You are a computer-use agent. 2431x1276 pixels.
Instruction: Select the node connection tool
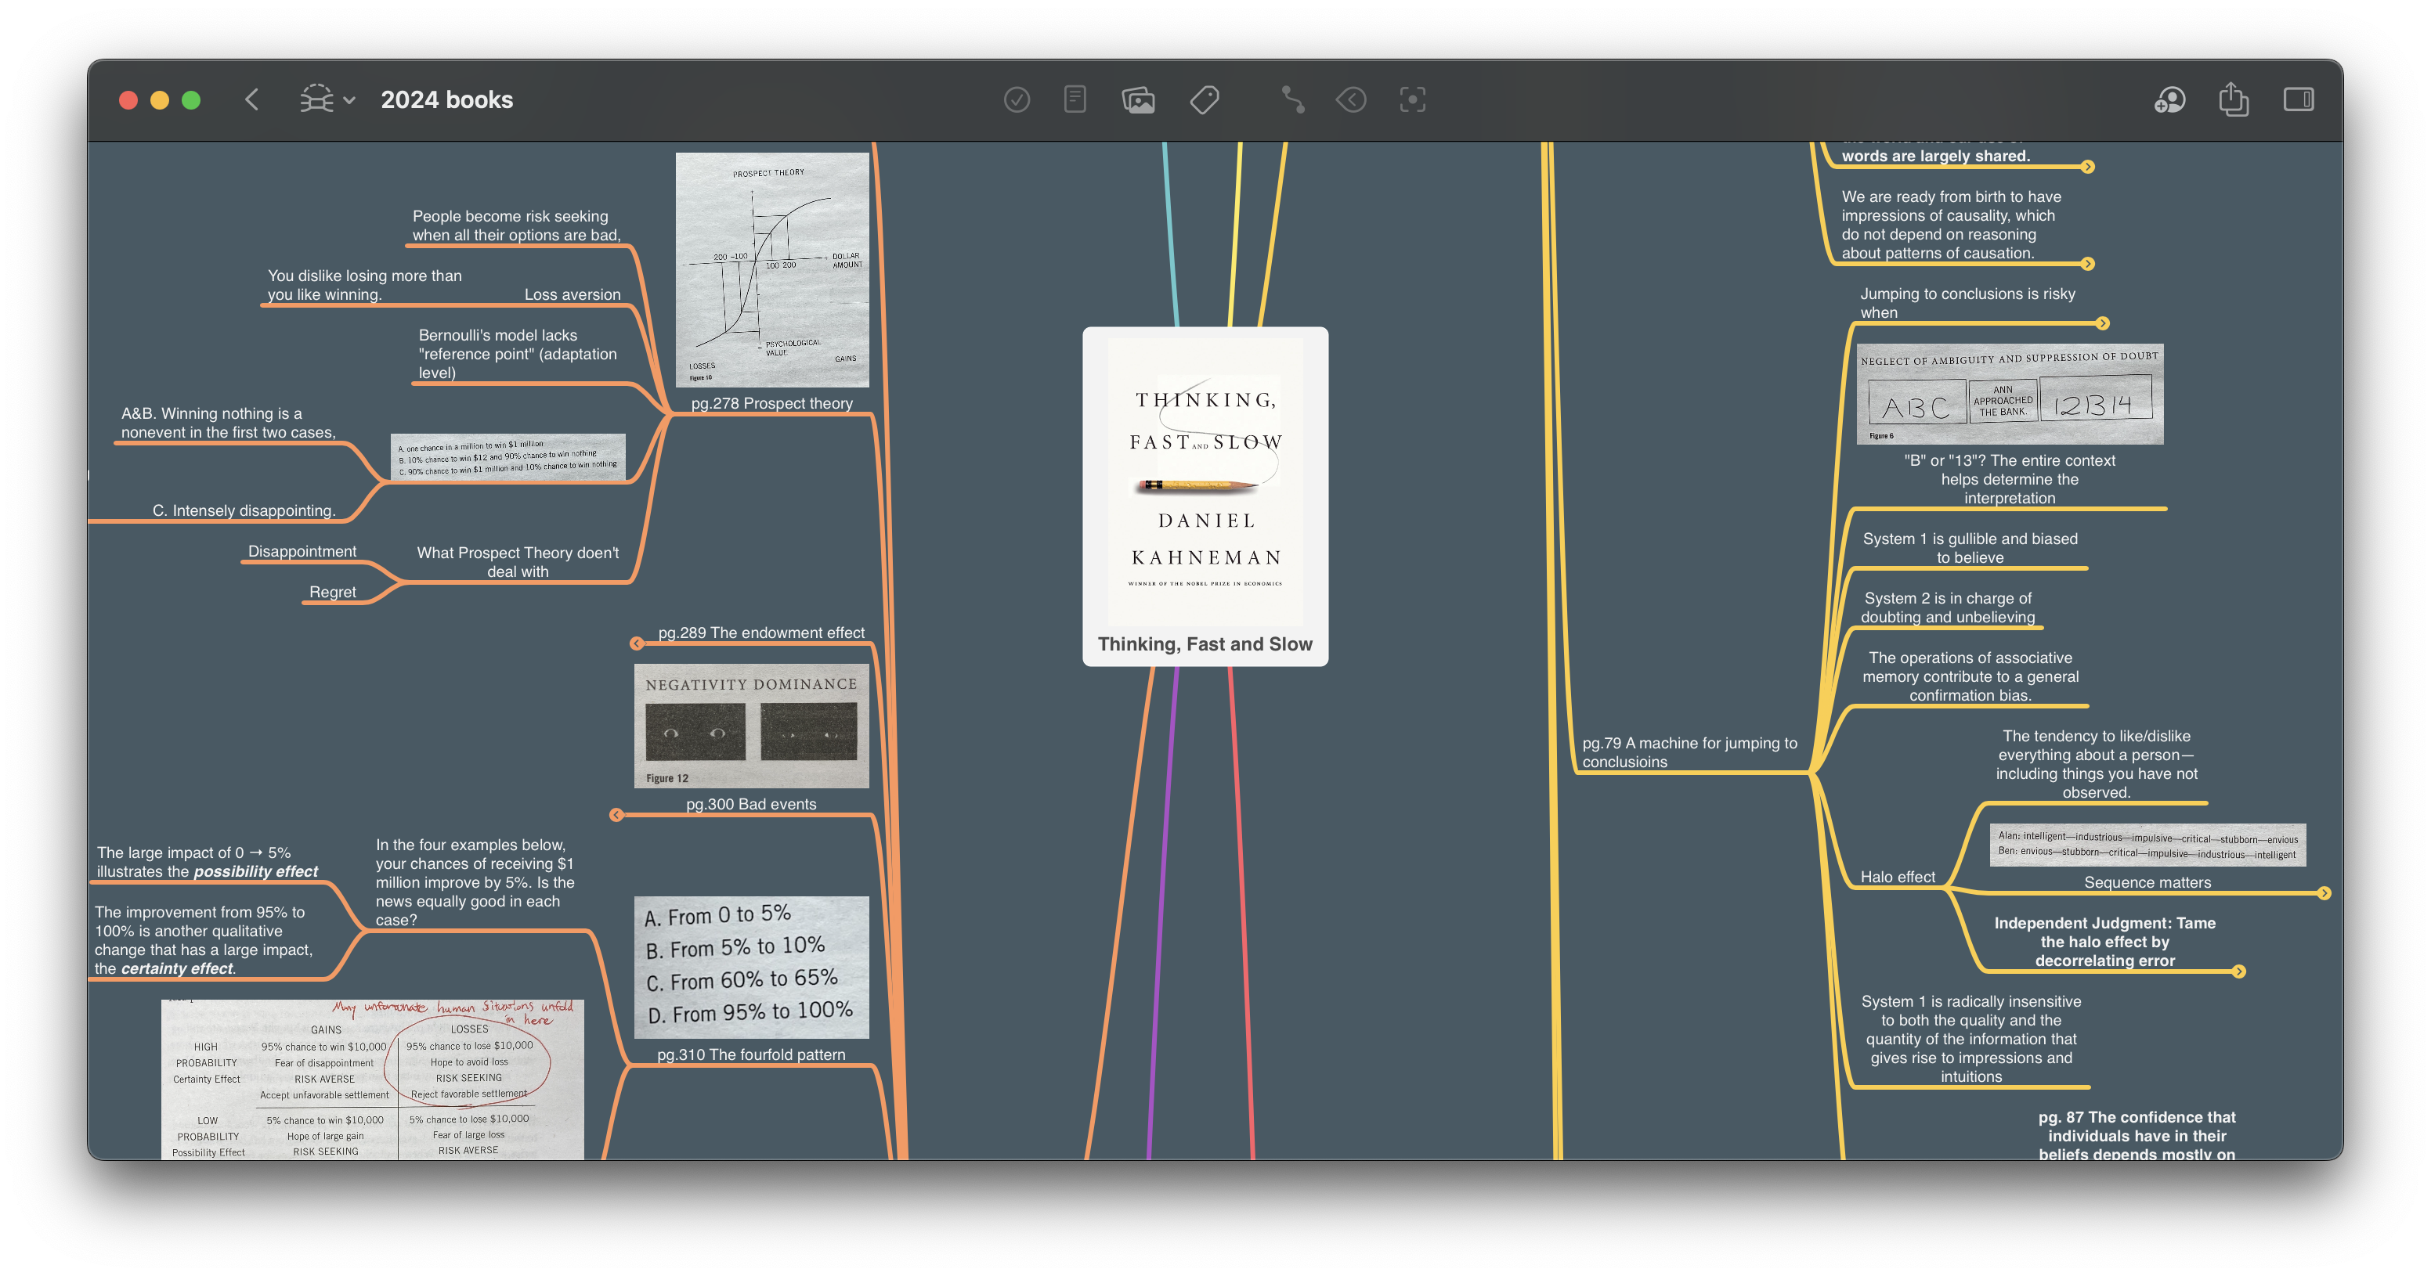[1293, 99]
